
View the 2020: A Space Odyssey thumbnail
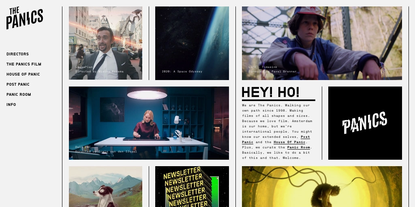[x=192, y=43]
